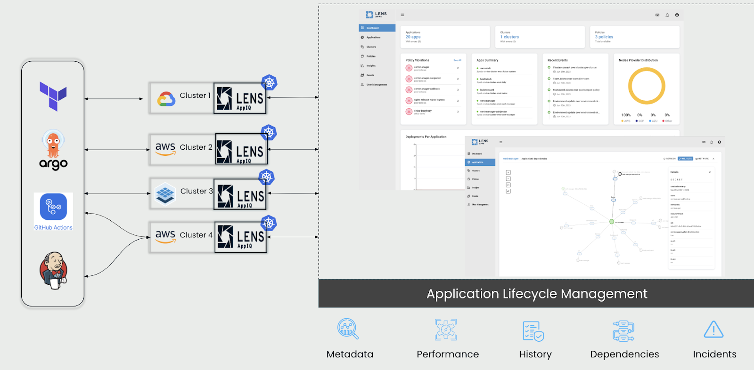Screen dimensions: 754x370
Task: Open the '3 policies' link
Action: [x=604, y=37]
